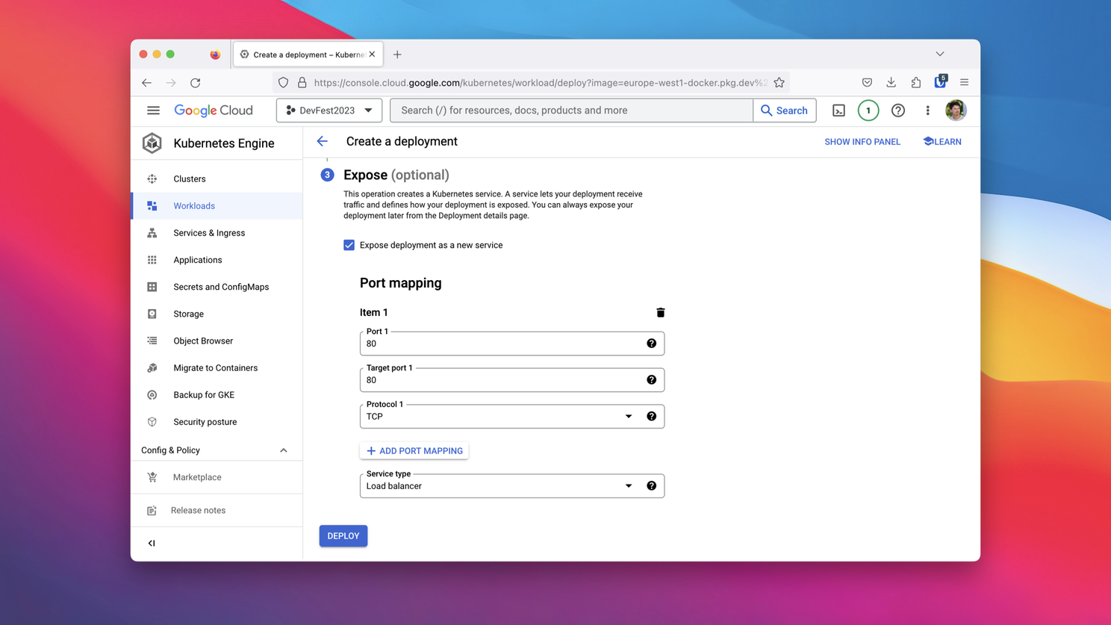
Task: Activate Cloud Shell terminal icon
Action: point(838,111)
